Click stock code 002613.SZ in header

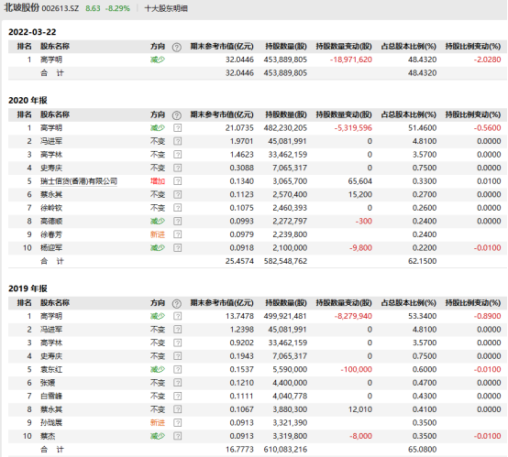click(61, 8)
